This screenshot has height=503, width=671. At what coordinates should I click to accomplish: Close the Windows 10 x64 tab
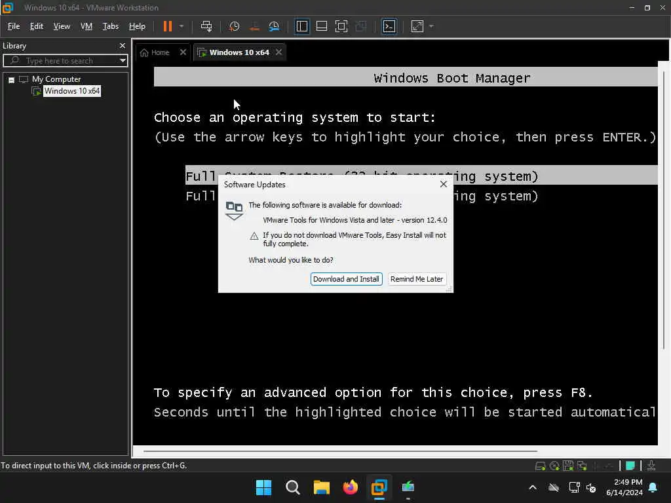coord(278,52)
